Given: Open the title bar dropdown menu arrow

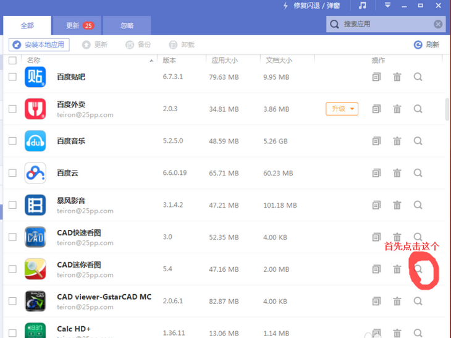Looking at the screenshot, I should 387,5.
